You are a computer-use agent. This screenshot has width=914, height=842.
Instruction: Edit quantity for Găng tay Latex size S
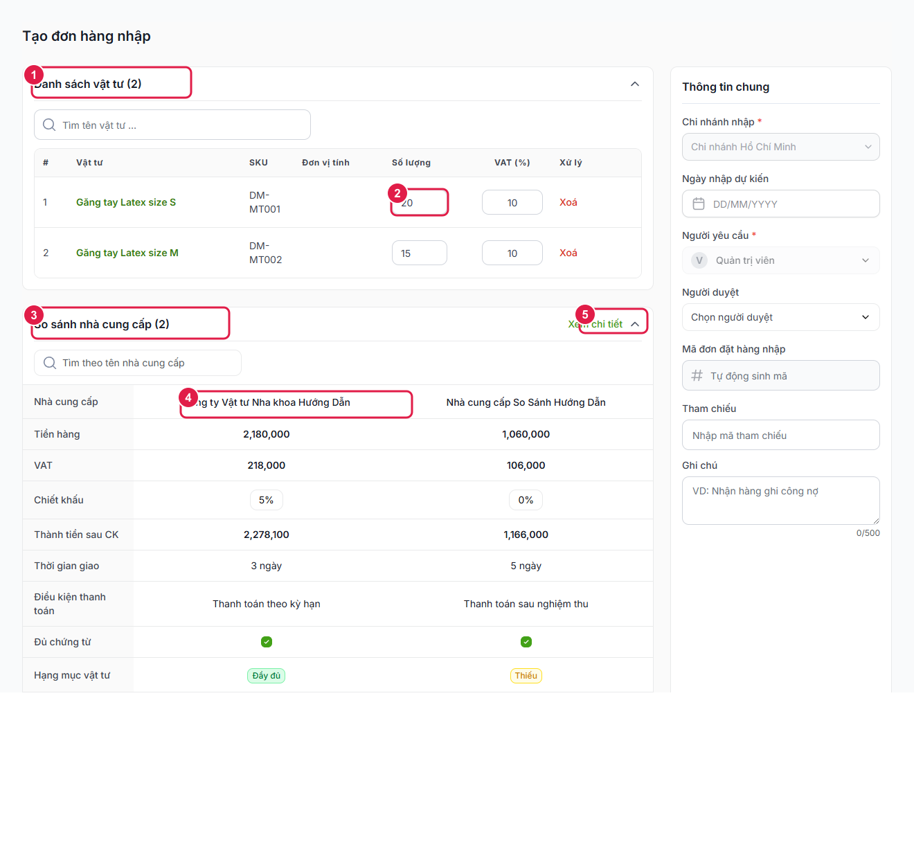click(x=420, y=202)
